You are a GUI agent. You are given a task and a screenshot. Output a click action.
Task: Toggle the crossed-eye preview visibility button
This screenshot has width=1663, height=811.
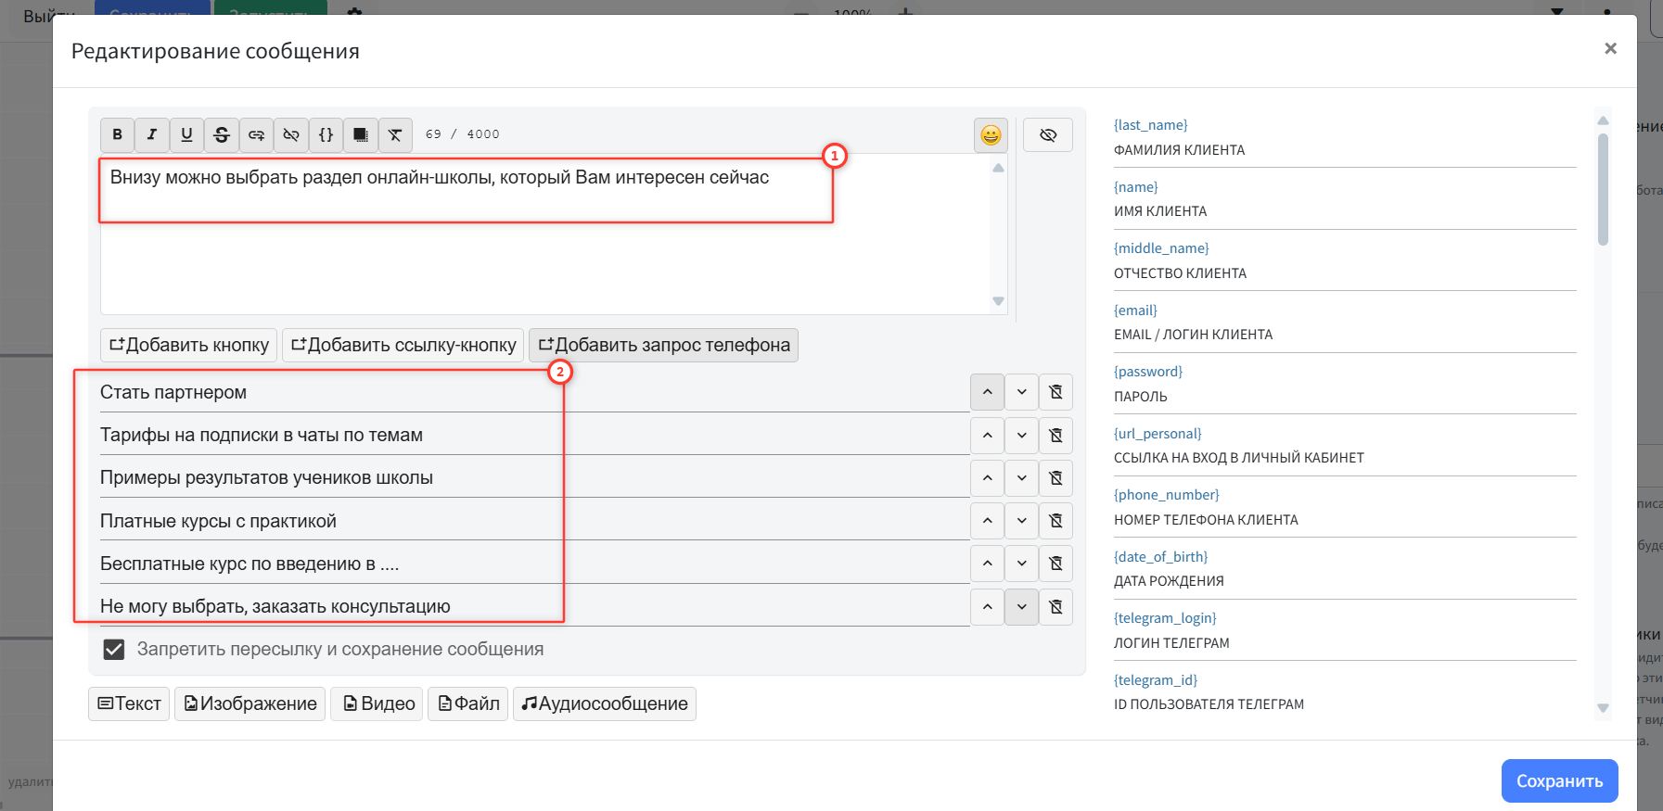1048,135
